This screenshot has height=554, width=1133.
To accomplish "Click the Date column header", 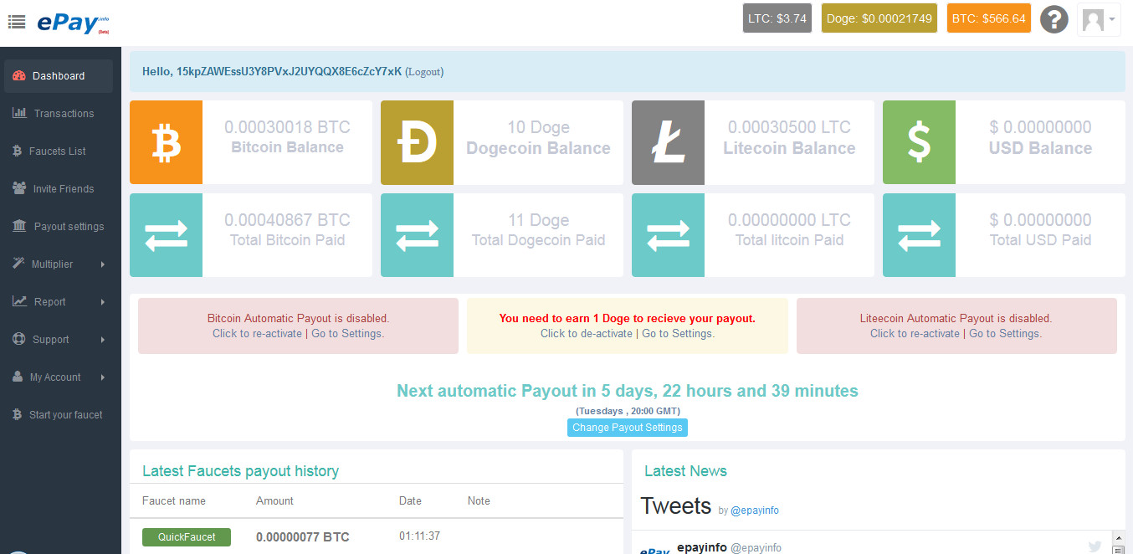I will 410,500.
